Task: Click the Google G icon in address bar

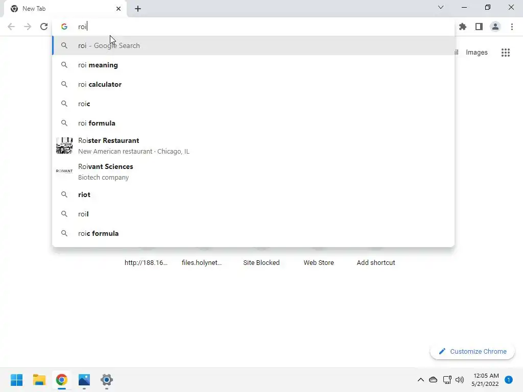Action: click(x=64, y=27)
